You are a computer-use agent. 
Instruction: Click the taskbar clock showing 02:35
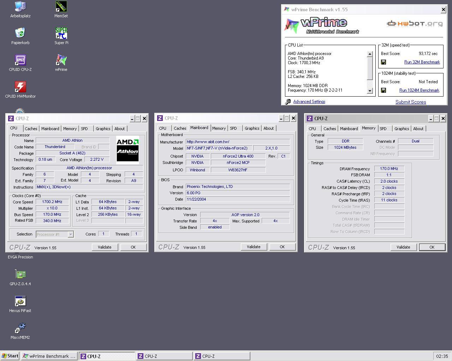(442, 356)
